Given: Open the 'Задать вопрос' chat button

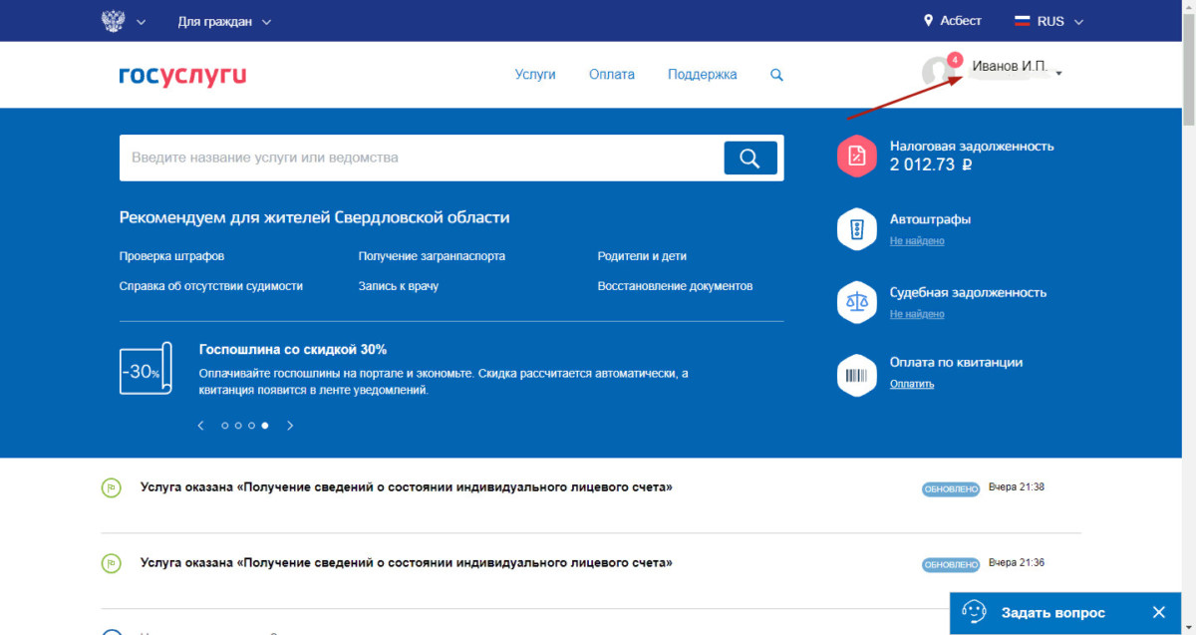Looking at the screenshot, I should (x=1052, y=612).
